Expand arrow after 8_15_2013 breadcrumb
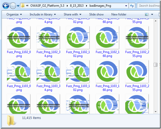The width and height of the screenshot is (161, 129). click(x=87, y=6)
